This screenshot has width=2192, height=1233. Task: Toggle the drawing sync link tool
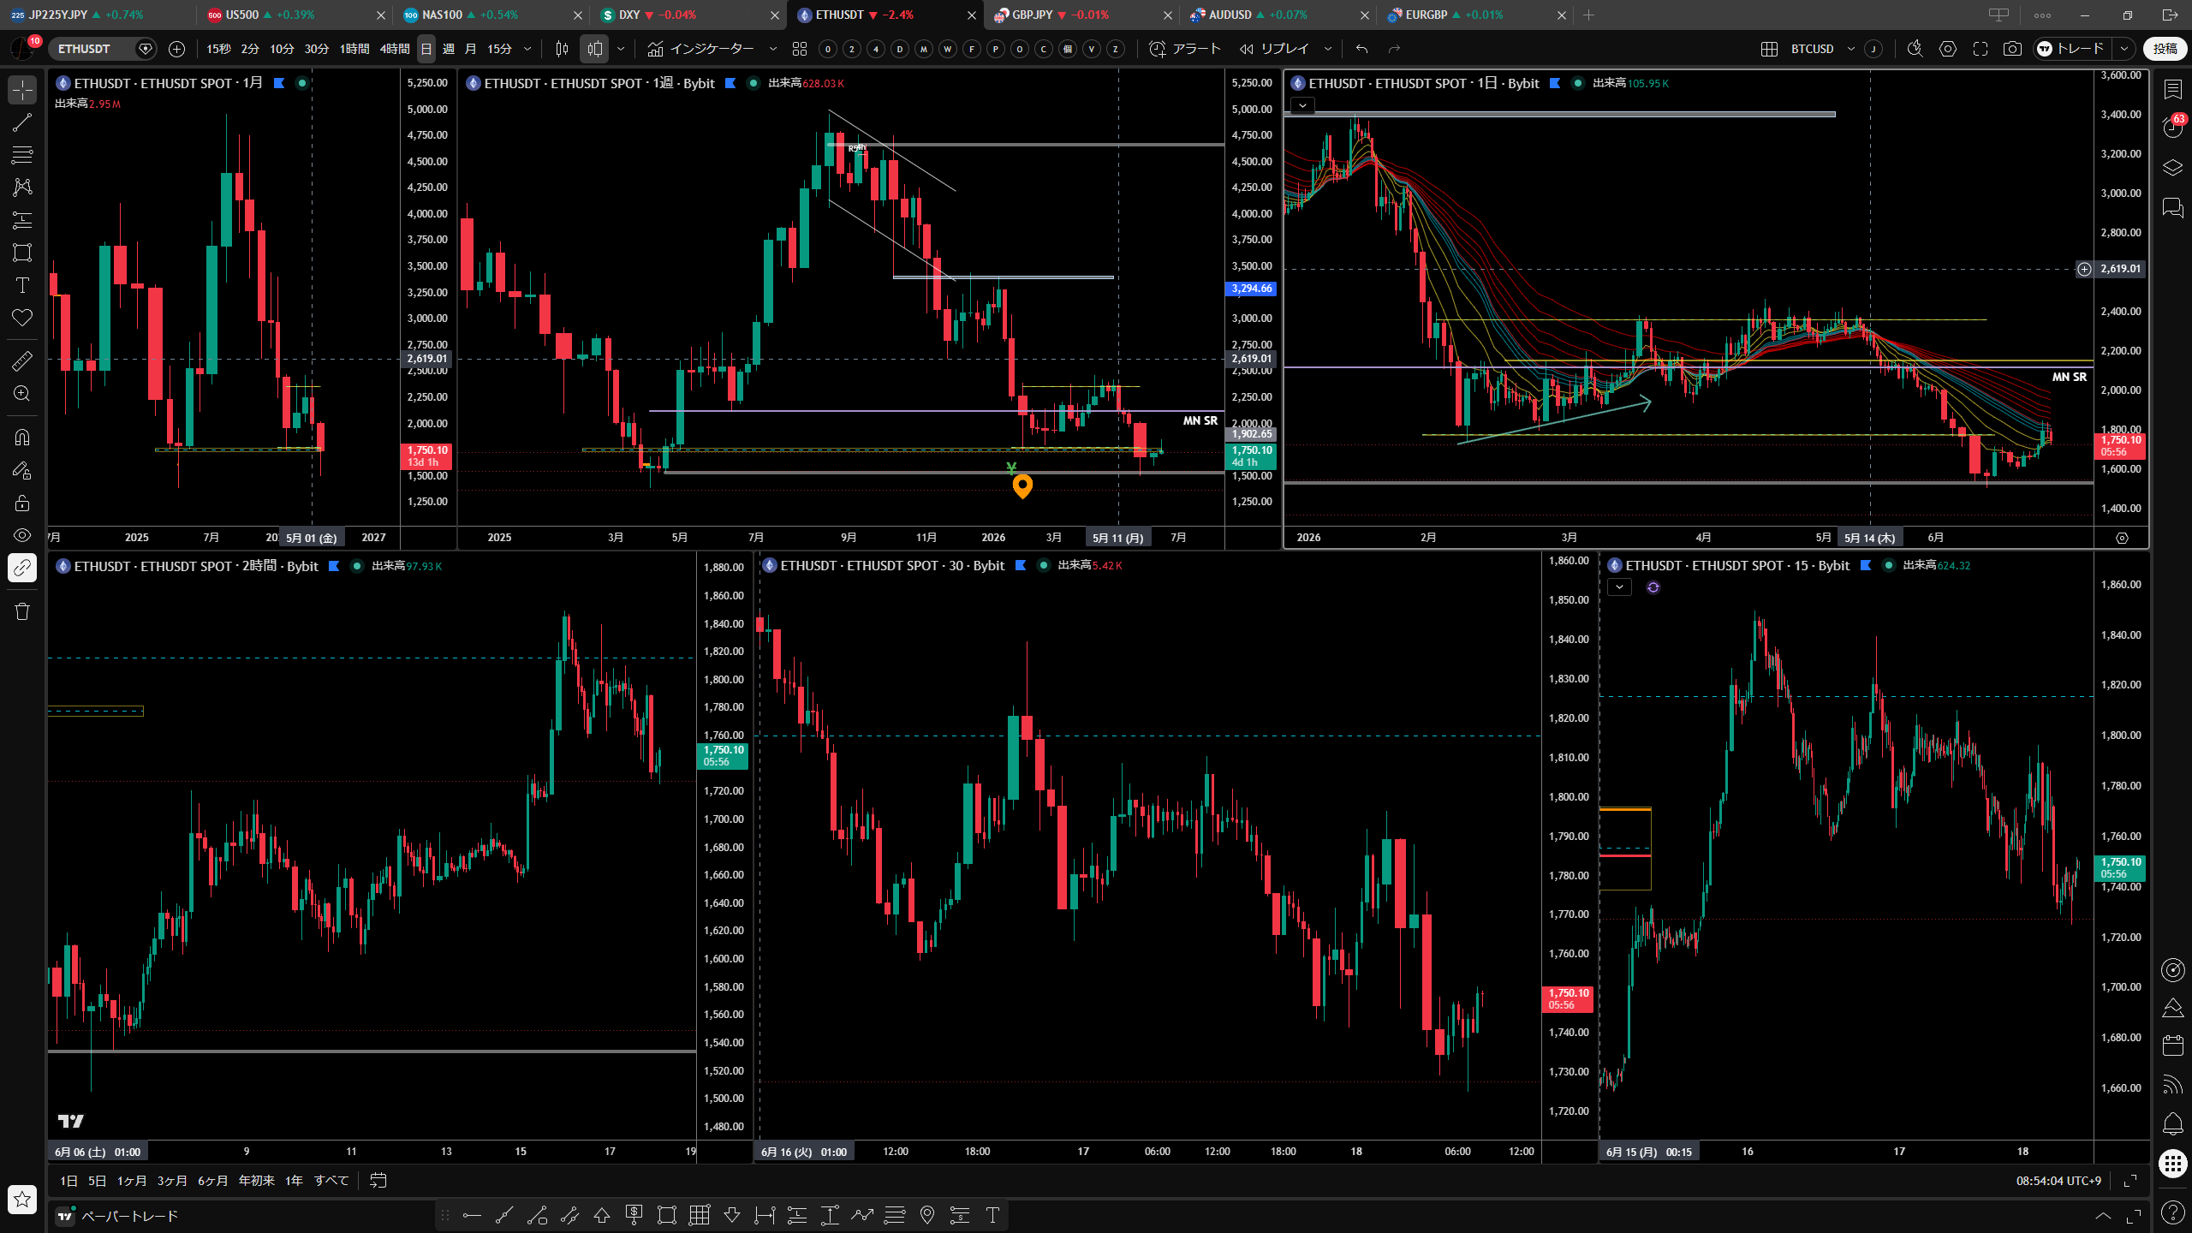coord(22,568)
